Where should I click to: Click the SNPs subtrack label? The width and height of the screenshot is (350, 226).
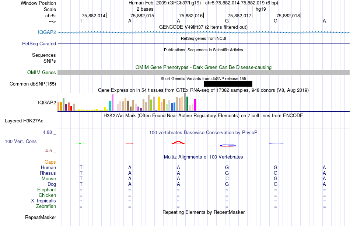coord(50,61)
